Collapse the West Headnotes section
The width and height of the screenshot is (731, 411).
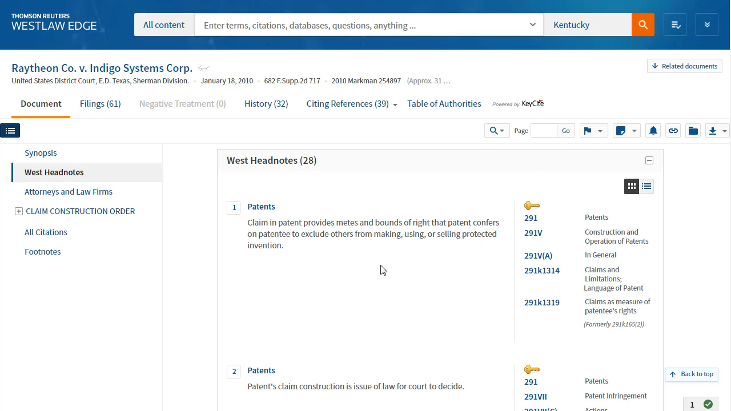[x=649, y=160]
